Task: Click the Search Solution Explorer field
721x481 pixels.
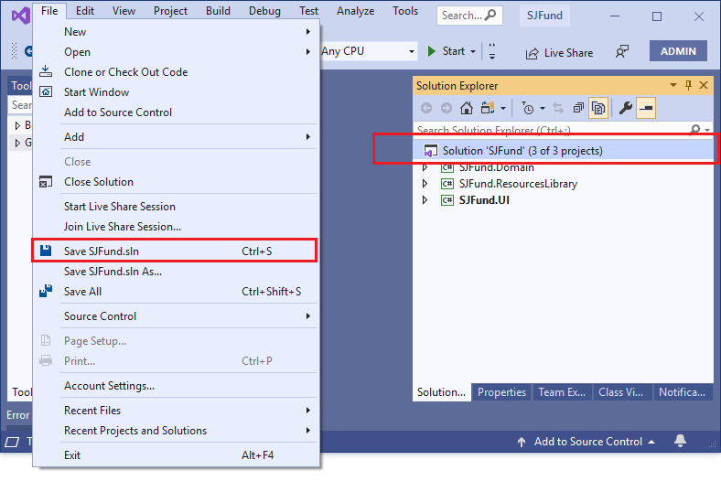Action: pos(552,130)
